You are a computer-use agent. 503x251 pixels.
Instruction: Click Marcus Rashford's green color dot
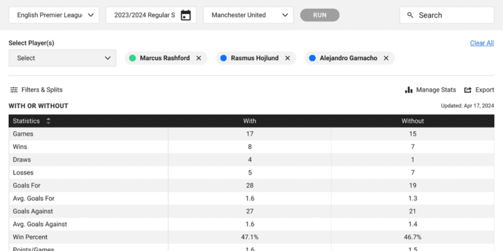click(132, 58)
